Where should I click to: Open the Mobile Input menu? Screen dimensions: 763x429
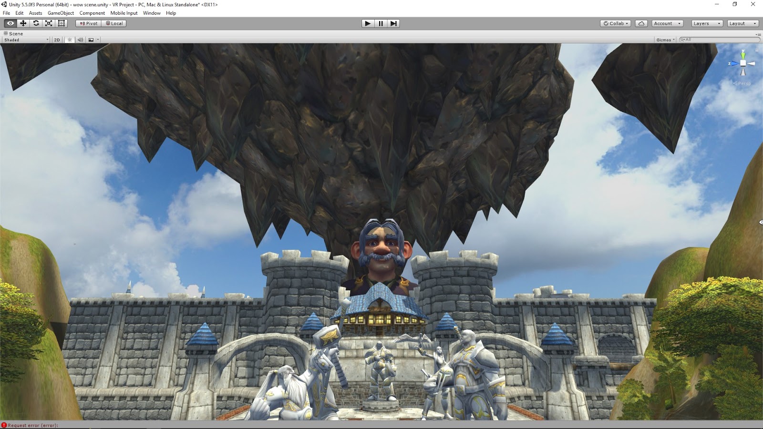(x=124, y=13)
